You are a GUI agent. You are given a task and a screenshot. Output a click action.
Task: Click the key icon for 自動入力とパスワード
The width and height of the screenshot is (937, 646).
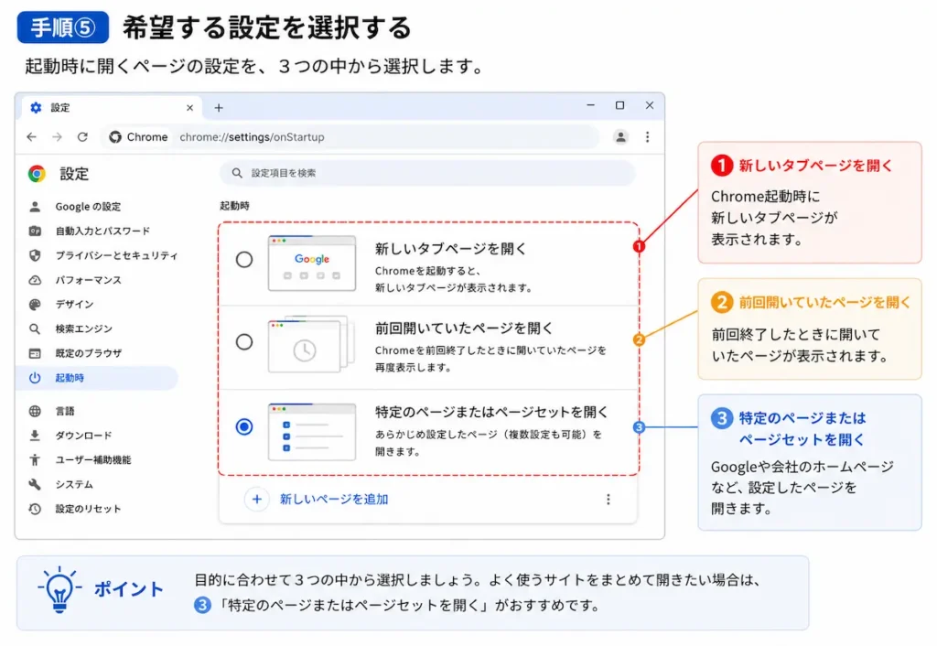pos(36,231)
